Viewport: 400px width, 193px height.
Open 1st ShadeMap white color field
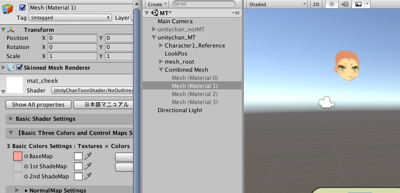coord(78,166)
